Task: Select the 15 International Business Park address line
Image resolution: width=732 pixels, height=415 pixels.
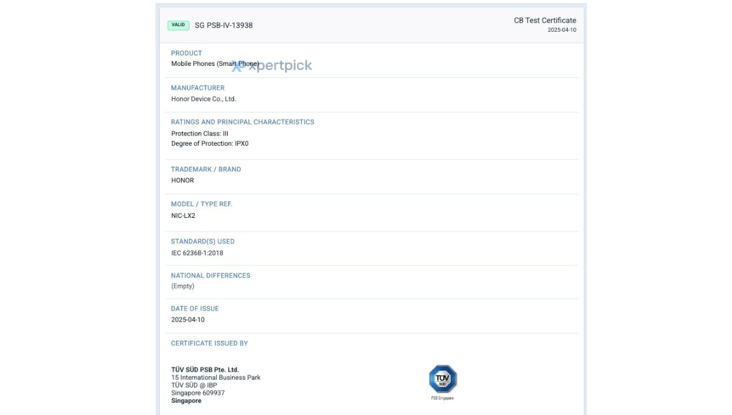Action: (215, 378)
